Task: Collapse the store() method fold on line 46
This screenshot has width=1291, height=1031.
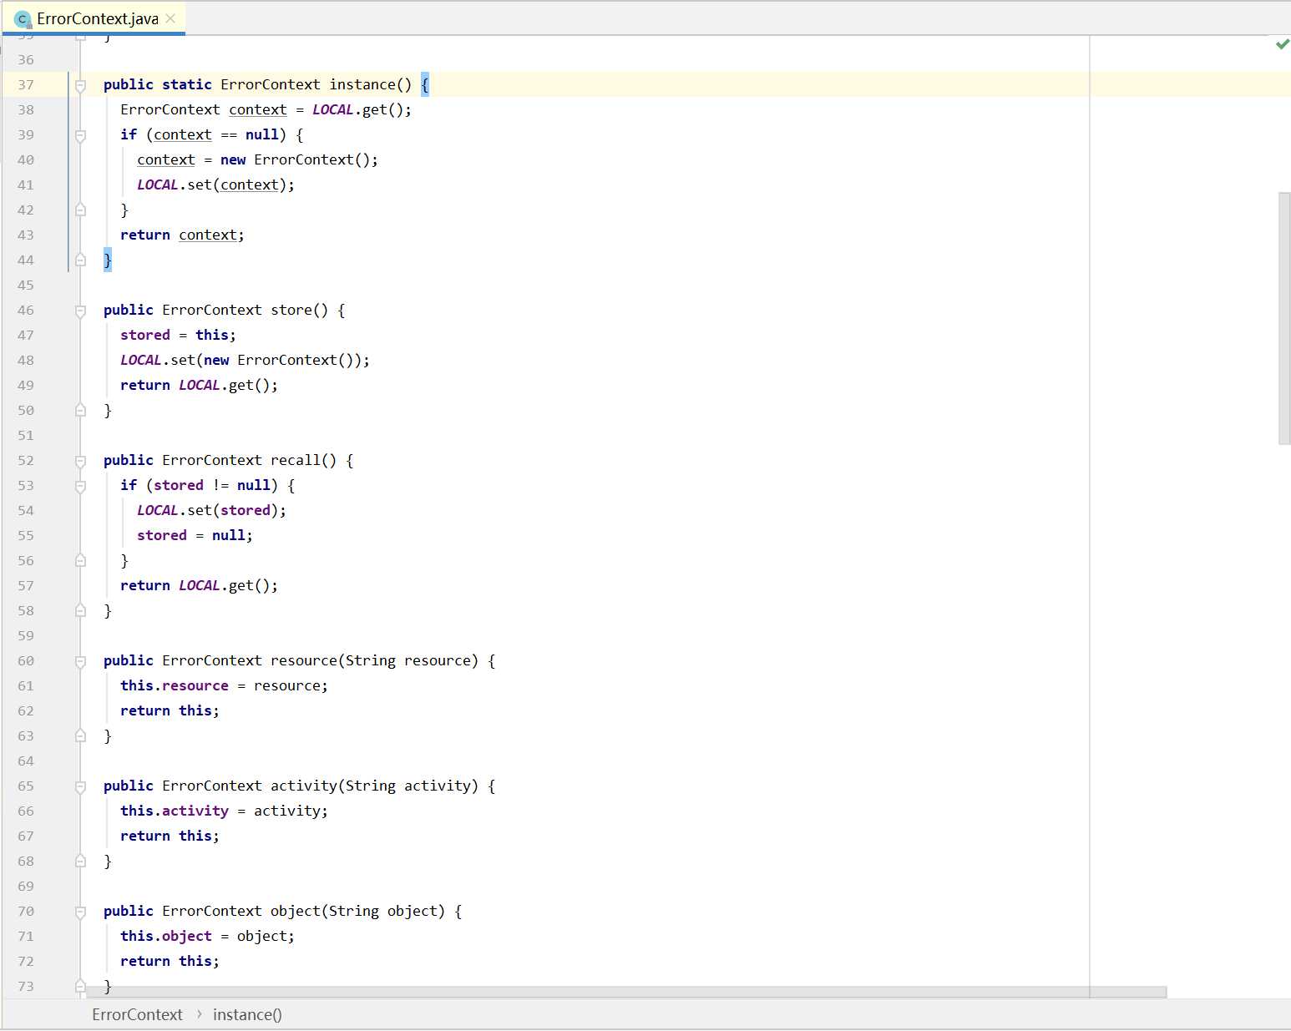Action: [81, 311]
